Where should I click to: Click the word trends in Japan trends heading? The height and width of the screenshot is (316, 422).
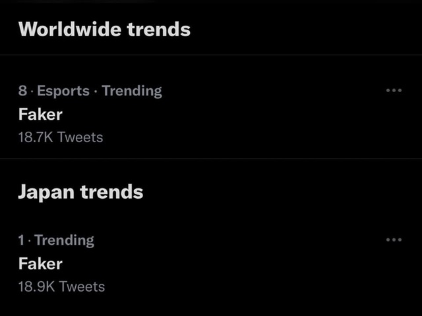point(111,192)
